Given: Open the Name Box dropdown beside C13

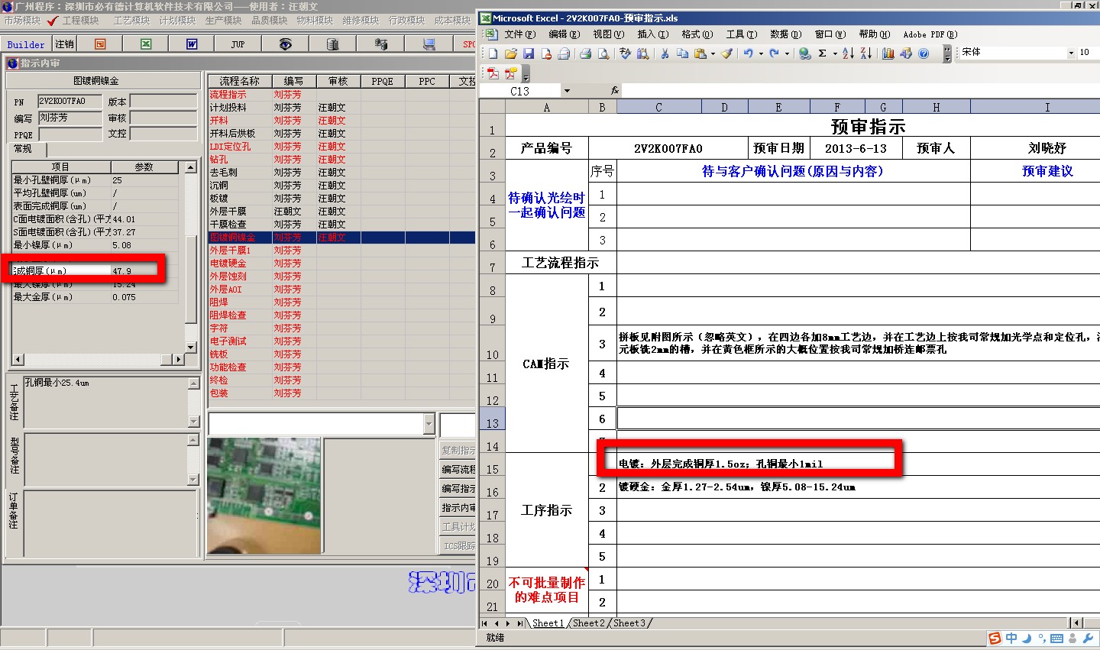Looking at the screenshot, I should click(x=567, y=91).
